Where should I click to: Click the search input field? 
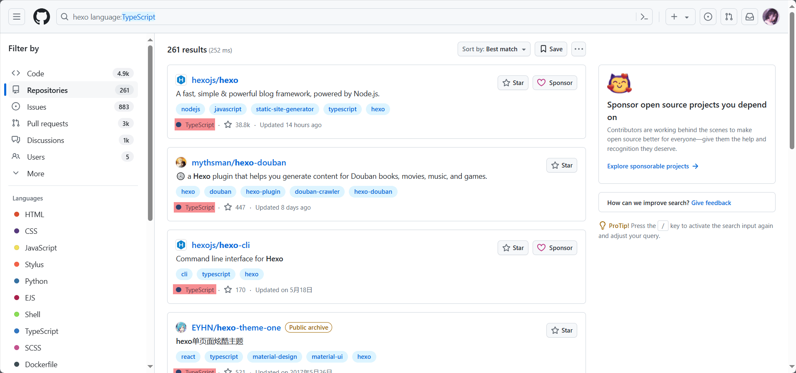pos(350,17)
